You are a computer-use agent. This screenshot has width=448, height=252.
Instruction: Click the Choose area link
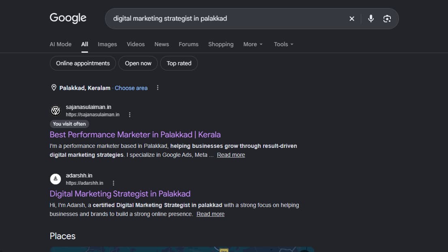coord(131,88)
